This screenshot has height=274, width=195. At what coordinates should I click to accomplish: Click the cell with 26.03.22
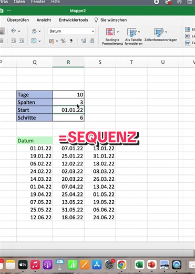click(x=100, y=179)
